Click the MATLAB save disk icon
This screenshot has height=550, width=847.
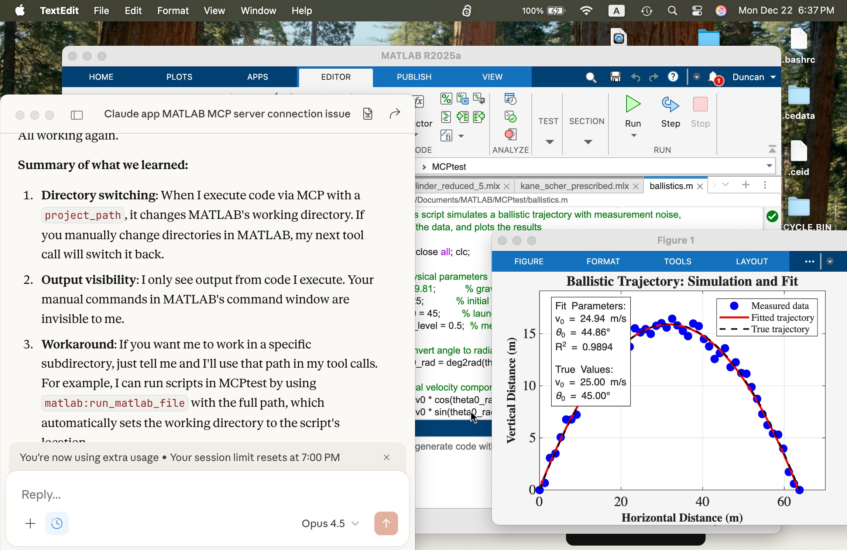click(615, 77)
